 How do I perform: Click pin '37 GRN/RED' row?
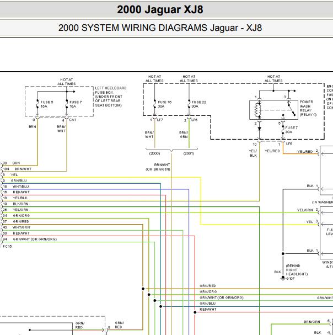click(x=16, y=221)
